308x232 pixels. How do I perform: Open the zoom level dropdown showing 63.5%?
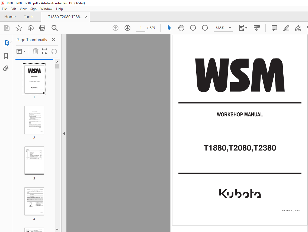tap(229, 28)
